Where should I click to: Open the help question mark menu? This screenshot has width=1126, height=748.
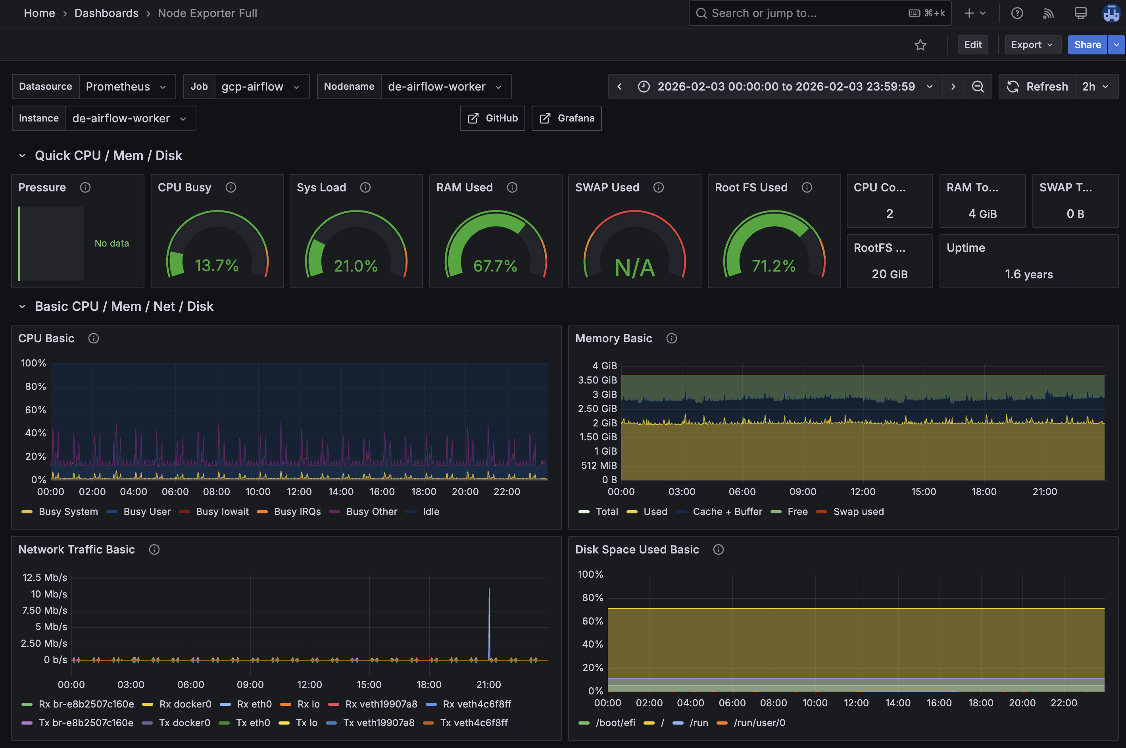coord(1017,13)
